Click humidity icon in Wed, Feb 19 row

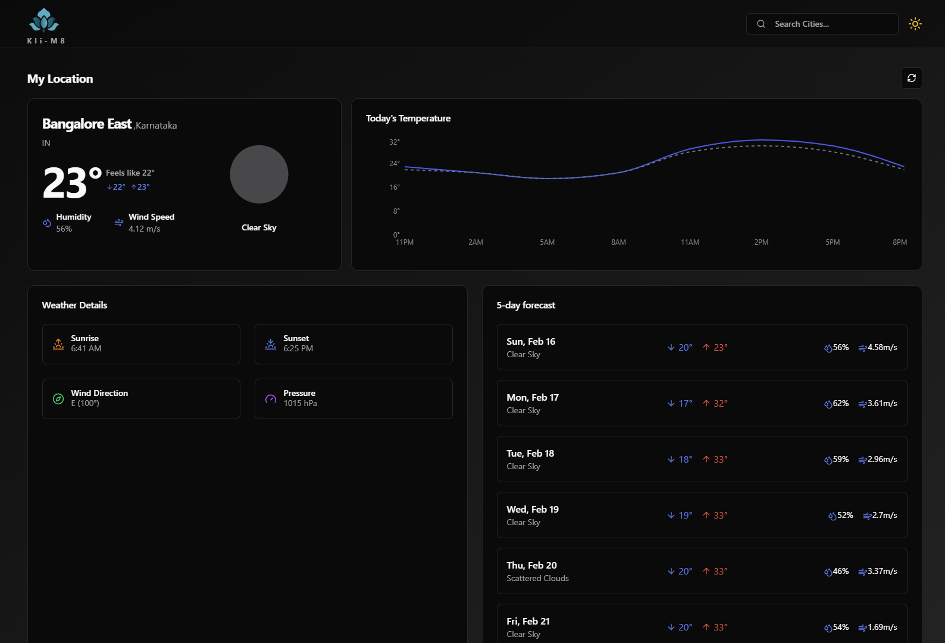pos(833,516)
